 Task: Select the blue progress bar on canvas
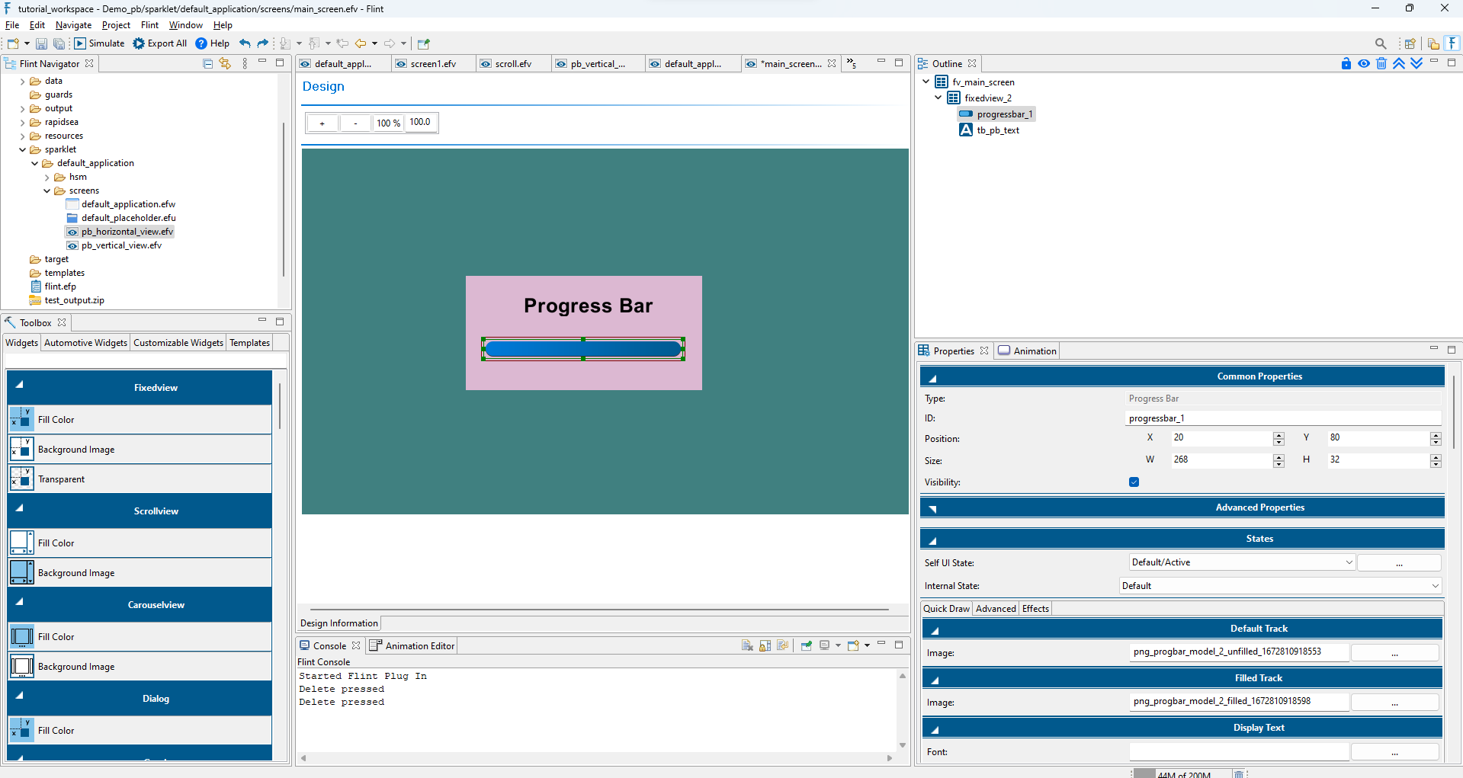click(583, 349)
